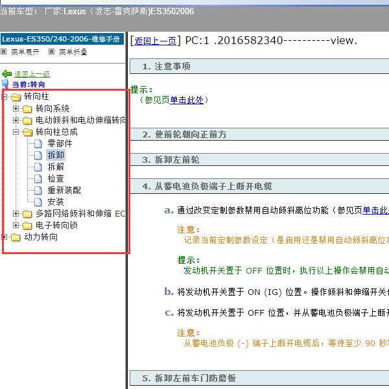Expand the 转向系统 tree node
389x389 pixels.
[16, 108]
